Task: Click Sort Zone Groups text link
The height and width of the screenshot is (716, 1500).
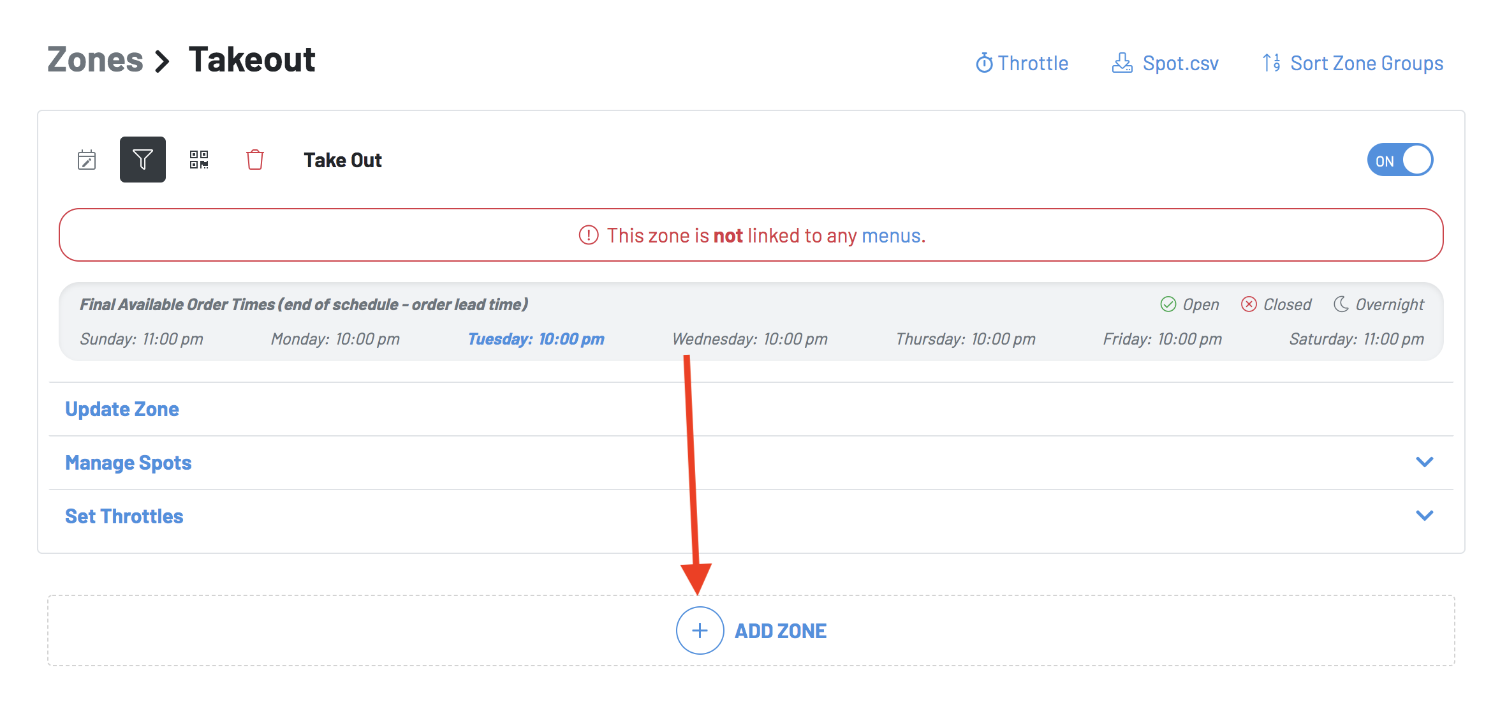Action: [x=1366, y=63]
